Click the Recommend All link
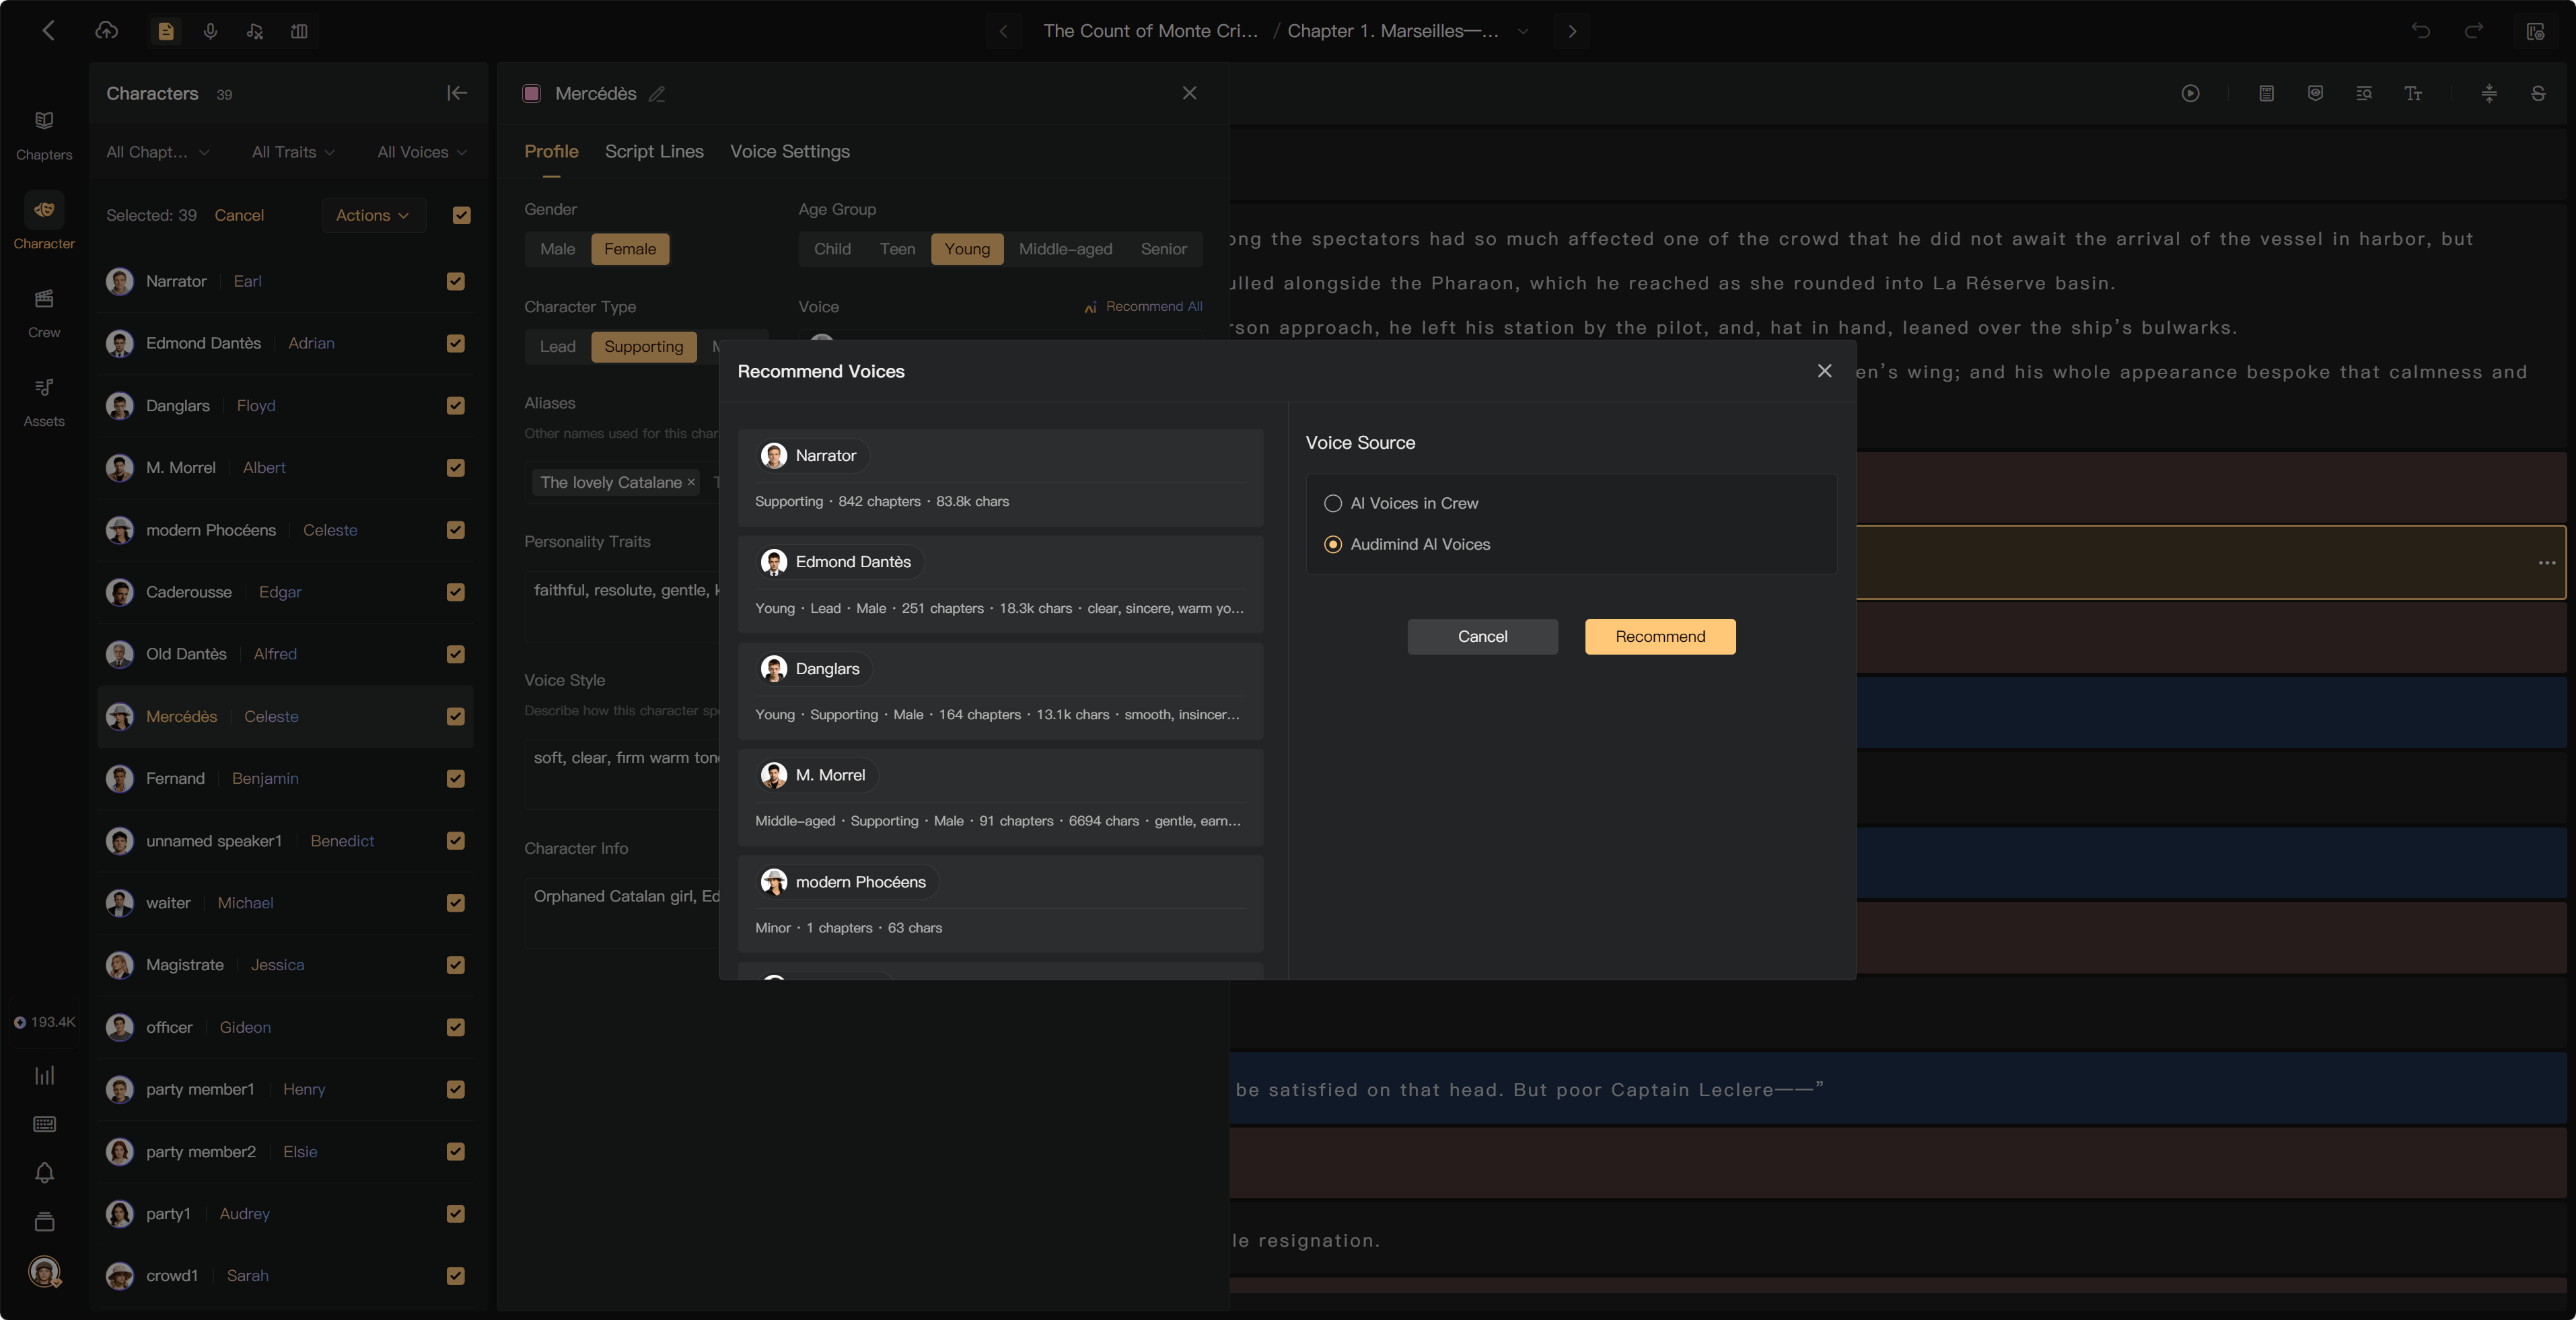2576x1320 pixels. [x=1143, y=306]
